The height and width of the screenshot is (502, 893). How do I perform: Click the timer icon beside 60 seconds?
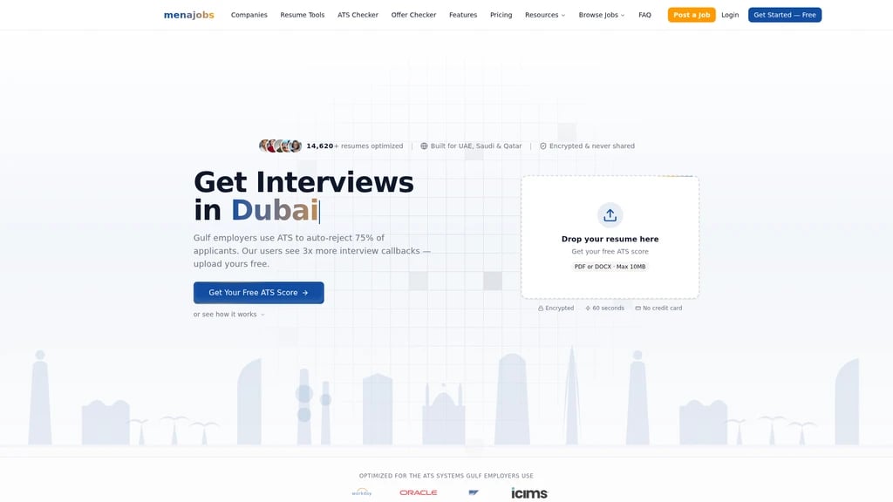click(588, 308)
